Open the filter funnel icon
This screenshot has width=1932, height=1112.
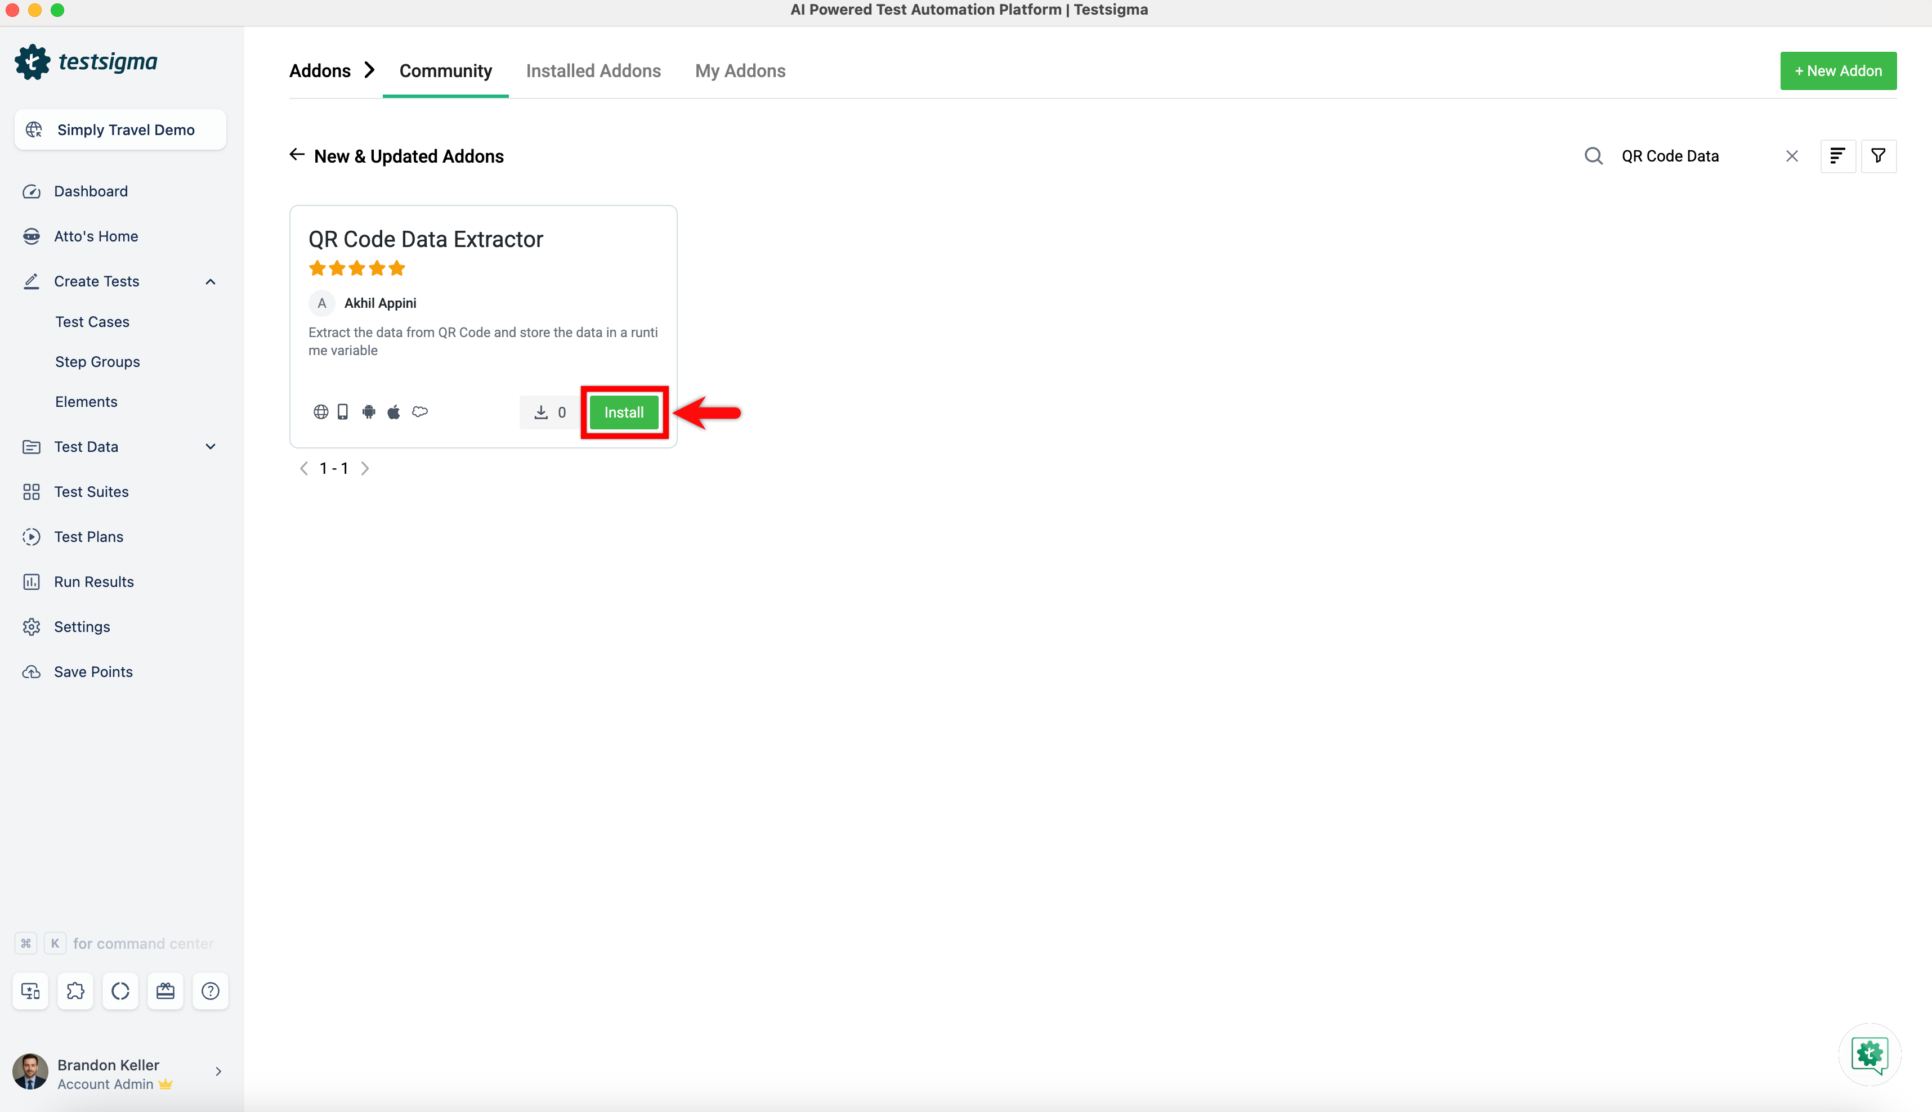(x=1878, y=156)
